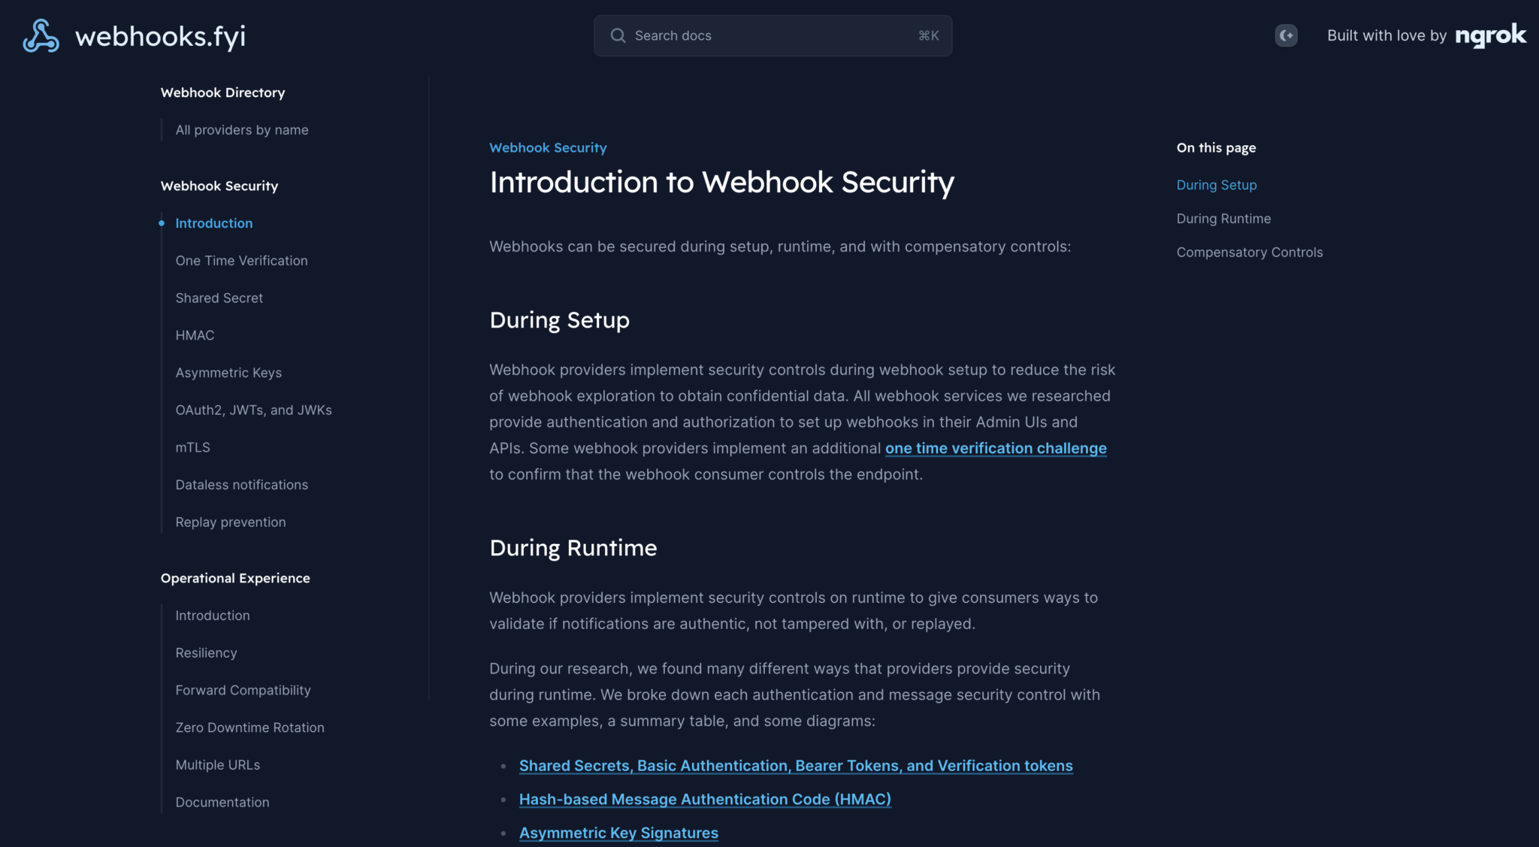Select 'Replay prevention' under Webhook Security

[x=230, y=522]
